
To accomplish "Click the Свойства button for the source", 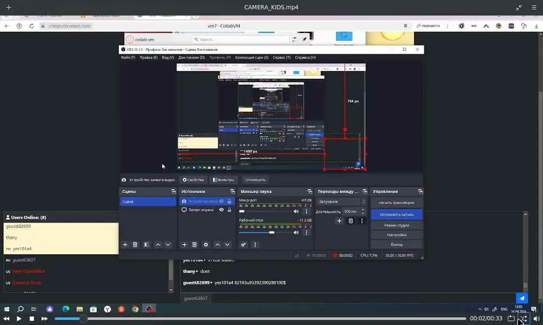I will (x=193, y=180).
